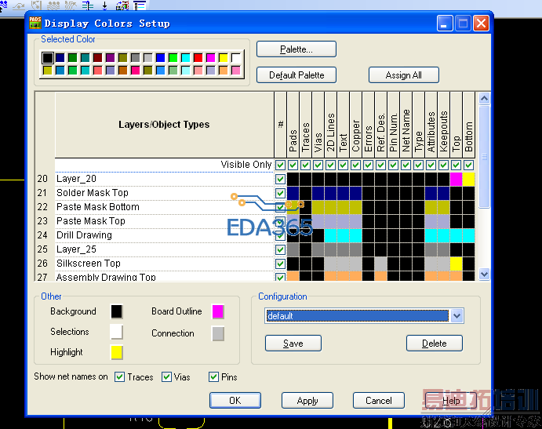Click the Assign All button

pyautogui.click(x=404, y=75)
